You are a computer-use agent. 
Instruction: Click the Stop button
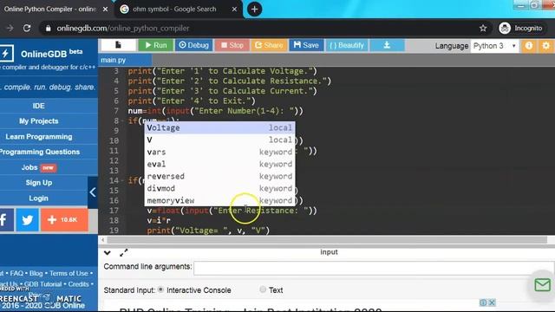232,45
